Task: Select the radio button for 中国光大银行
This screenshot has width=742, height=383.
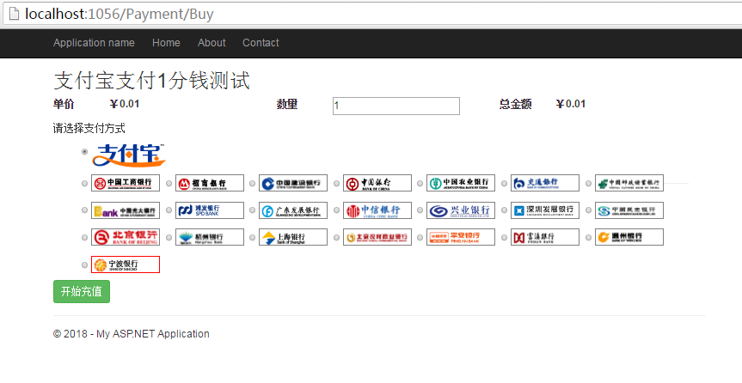Action: point(85,210)
